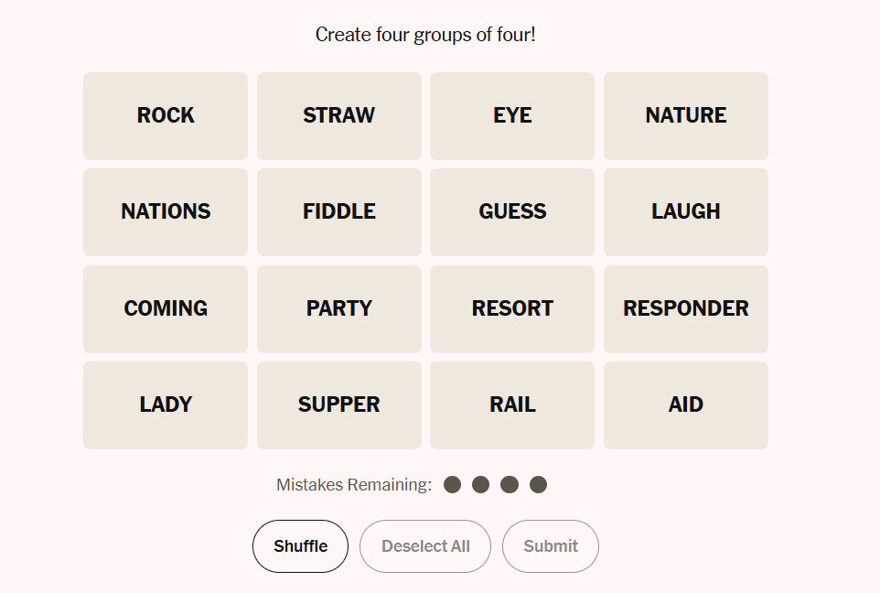Screen dimensions: 880x593
Task: Click the FIDDLE word tile
Action: 339,212
